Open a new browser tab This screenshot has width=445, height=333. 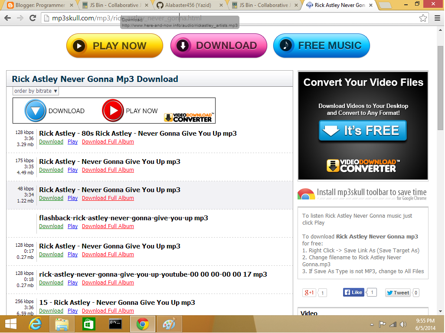click(385, 5)
